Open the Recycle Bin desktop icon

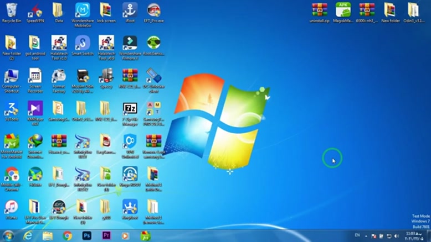[11, 13]
